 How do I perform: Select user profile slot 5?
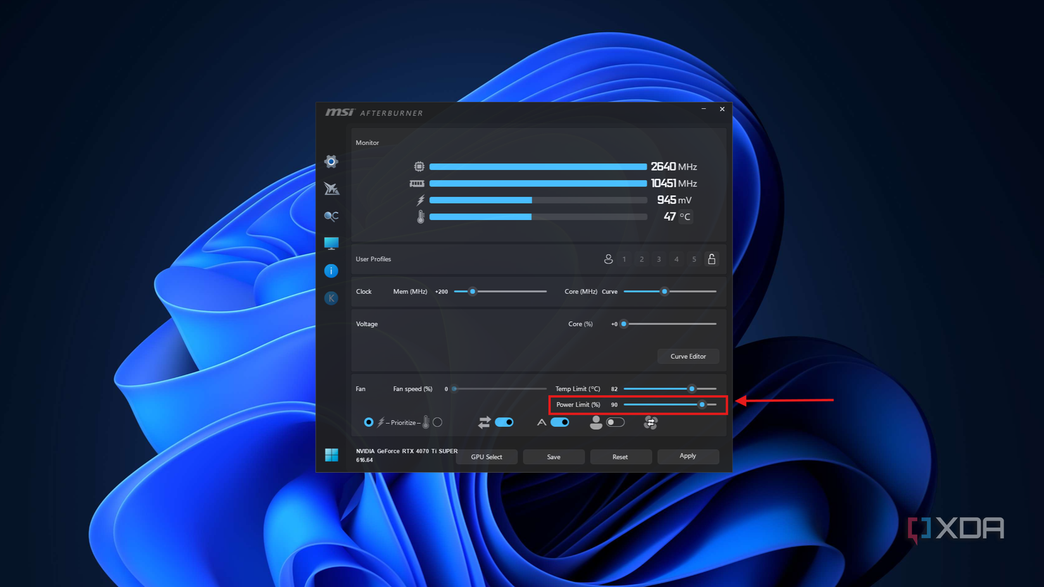[694, 259]
